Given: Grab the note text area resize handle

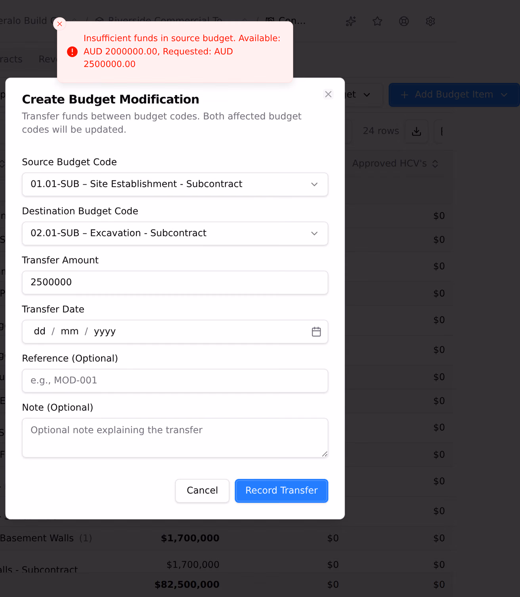Looking at the screenshot, I should [x=325, y=454].
